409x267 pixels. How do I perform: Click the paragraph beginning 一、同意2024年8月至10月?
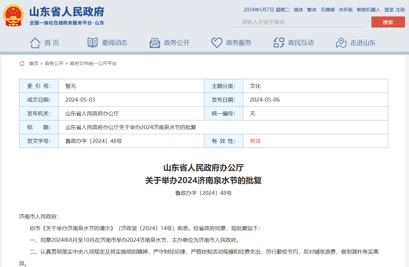(x=135, y=240)
